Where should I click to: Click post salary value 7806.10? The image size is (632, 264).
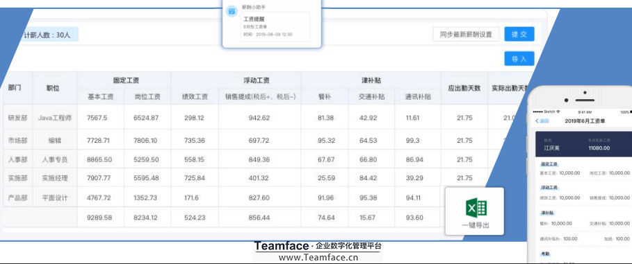145,141
